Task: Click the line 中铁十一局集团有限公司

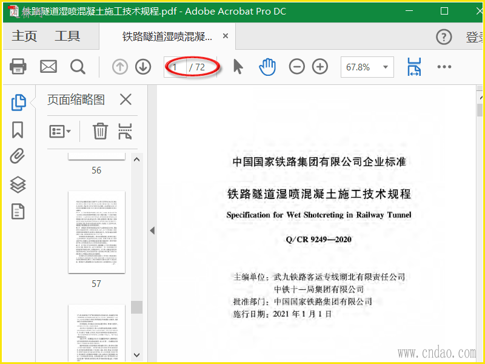Action: pos(319,289)
